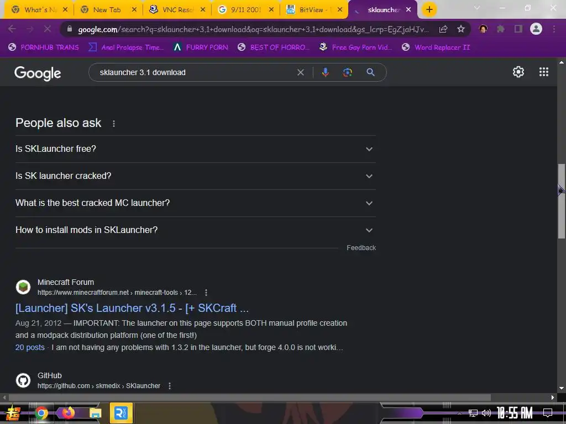The width and height of the screenshot is (566, 424).
Task: Open File Explorer from the taskbar
Action: (95, 413)
